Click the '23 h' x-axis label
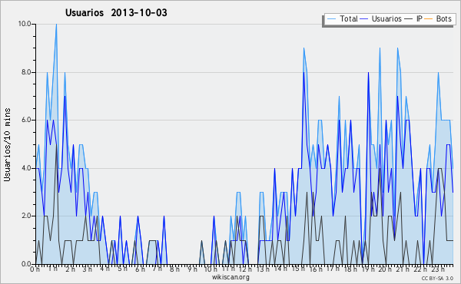This screenshot has width=461, height=284. coord(437,269)
